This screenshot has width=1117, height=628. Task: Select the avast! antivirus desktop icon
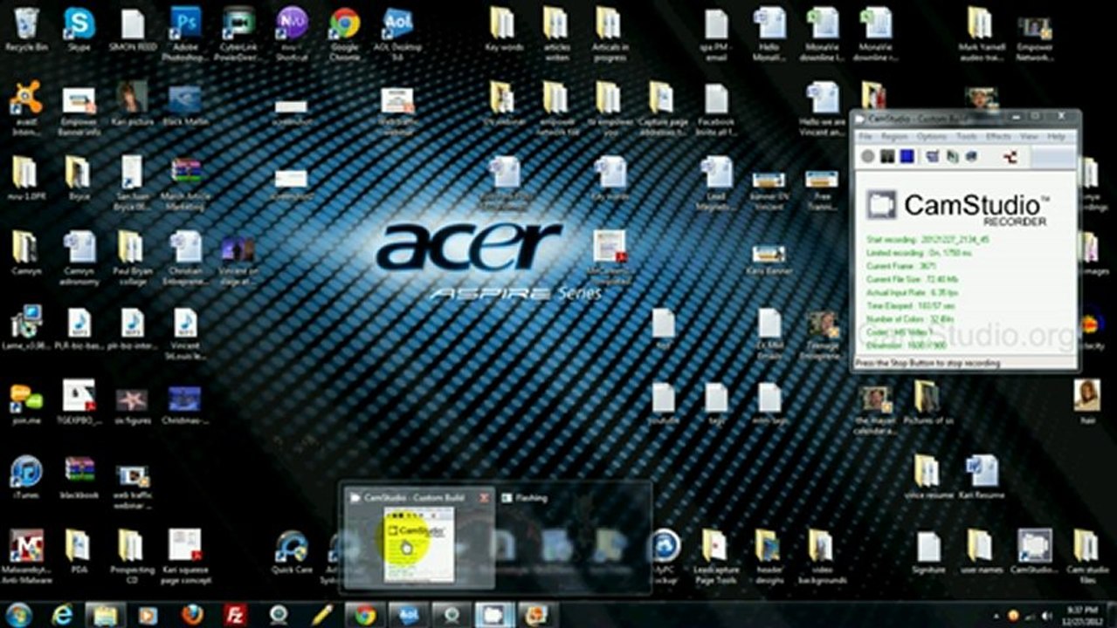click(26, 109)
